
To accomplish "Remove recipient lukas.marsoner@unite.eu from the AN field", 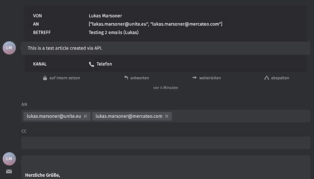I will coord(85,116).
